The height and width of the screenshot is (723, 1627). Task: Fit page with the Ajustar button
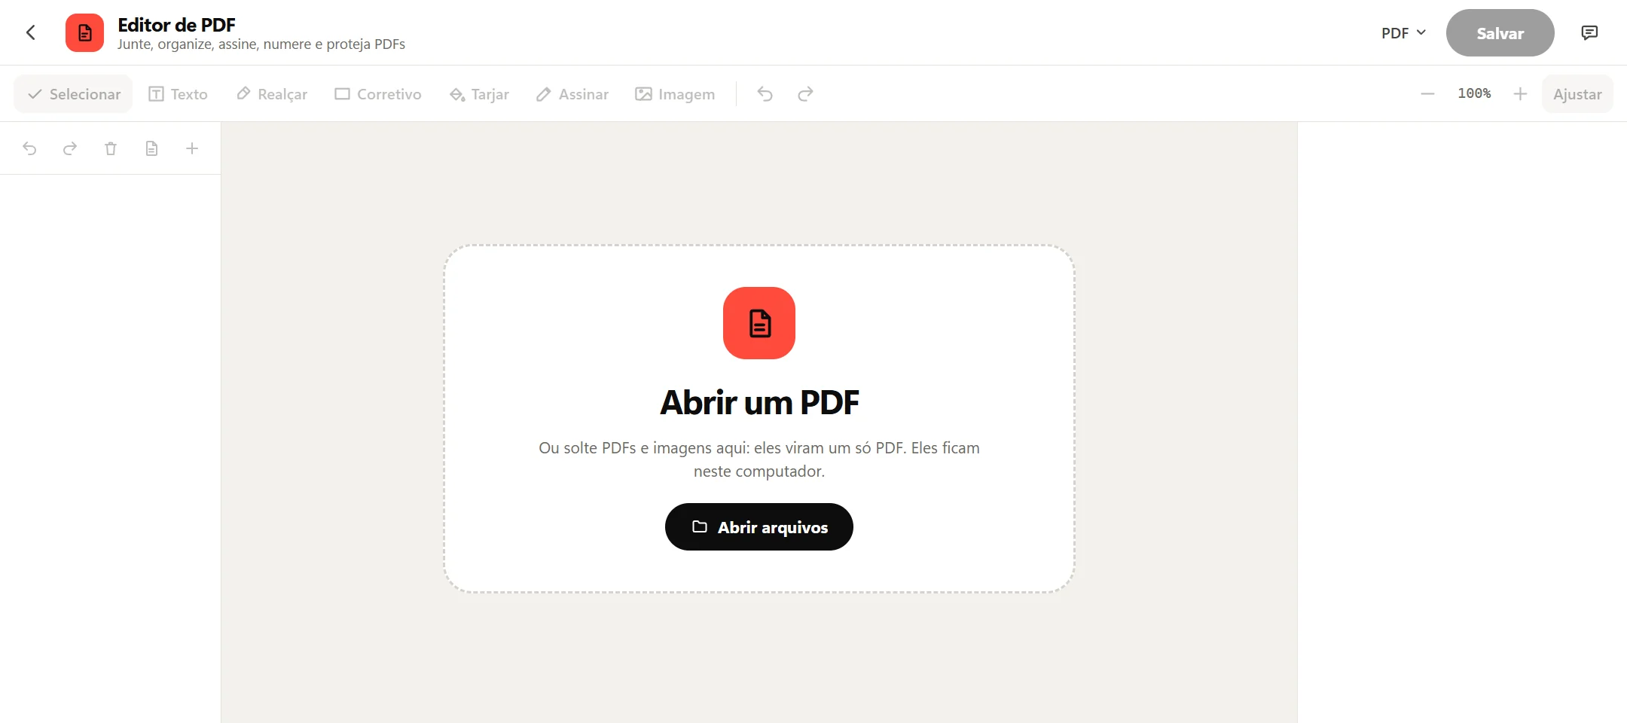coord(1577,94)
